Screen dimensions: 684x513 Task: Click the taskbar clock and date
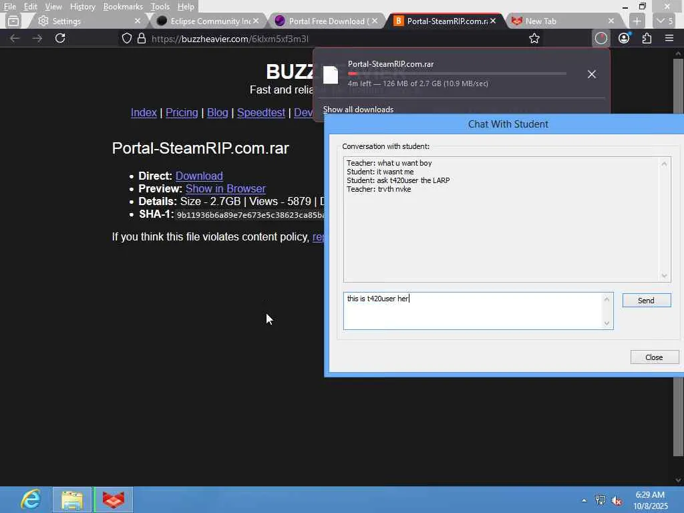click(651, 500)
